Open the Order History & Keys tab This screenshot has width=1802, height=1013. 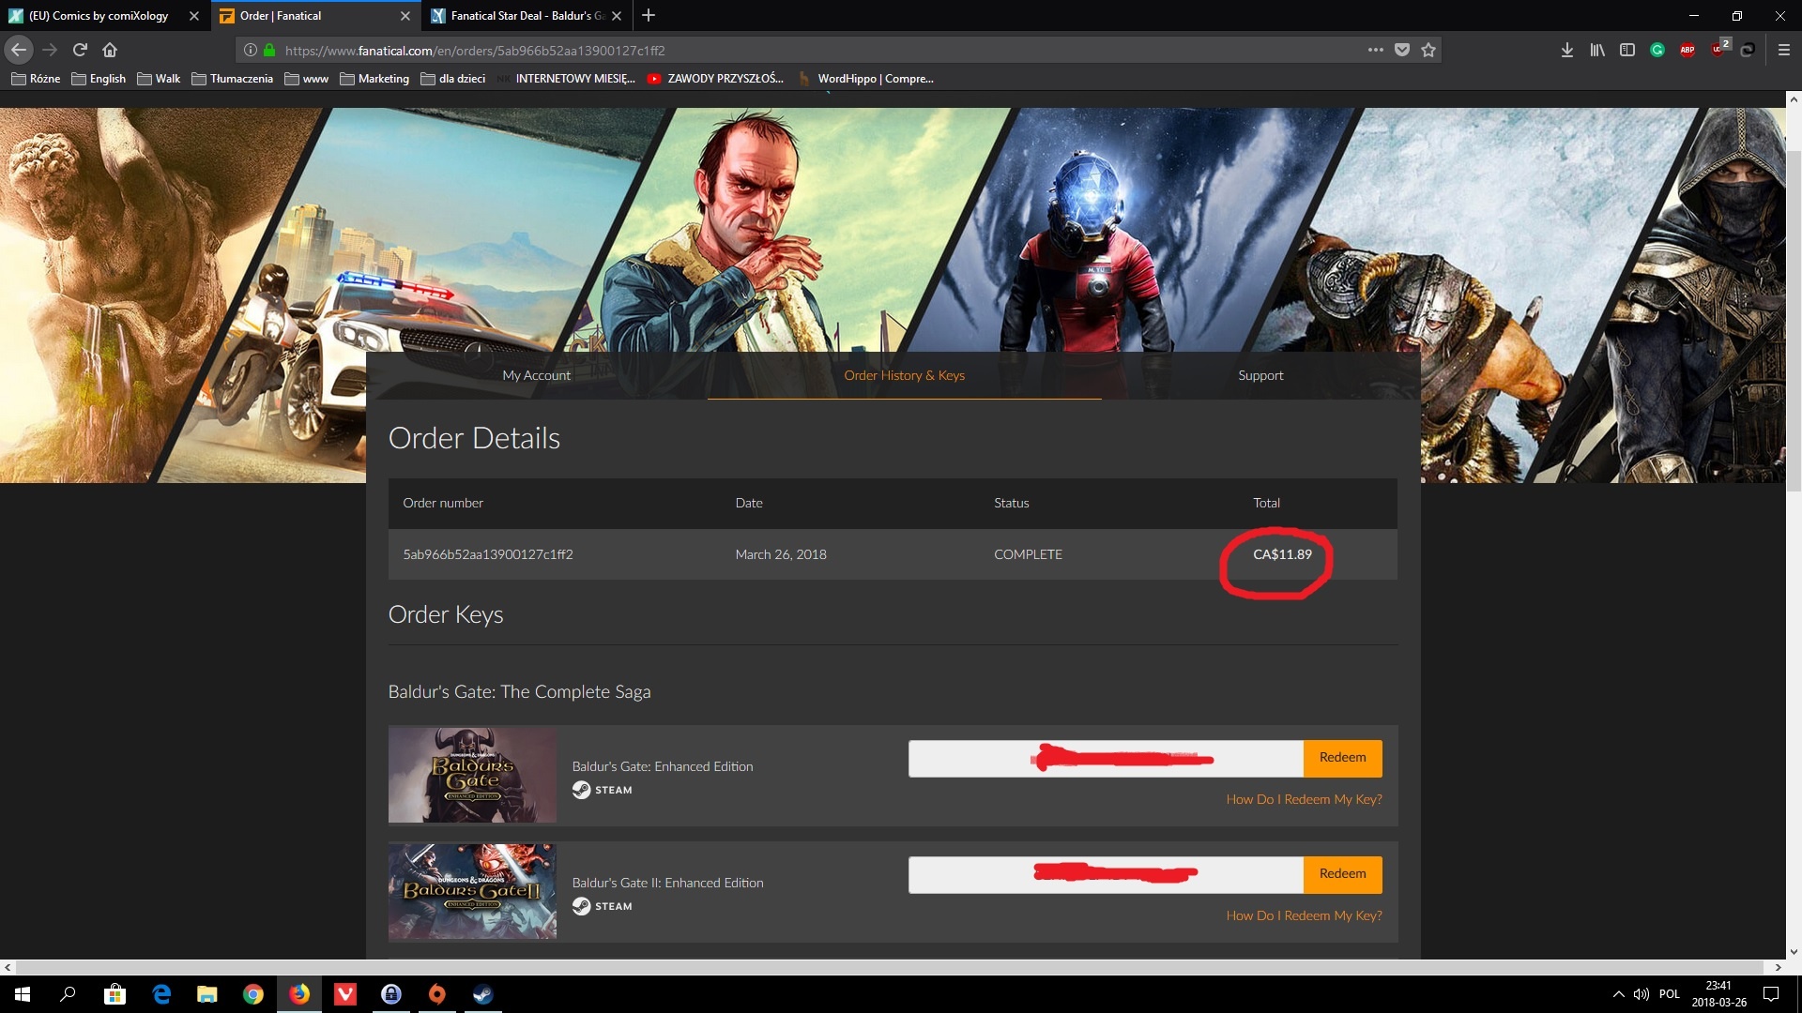coord(904,375)
